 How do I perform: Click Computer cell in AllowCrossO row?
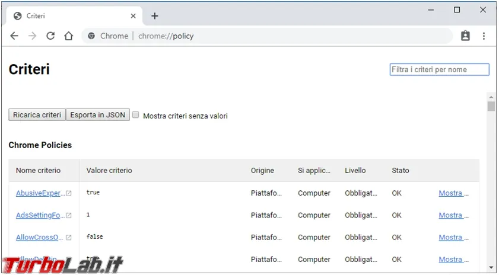tap(314, 237)
